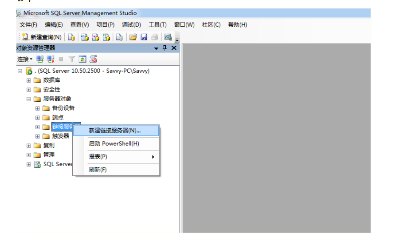Click the grayed-out Print icon

click(154, 37)
